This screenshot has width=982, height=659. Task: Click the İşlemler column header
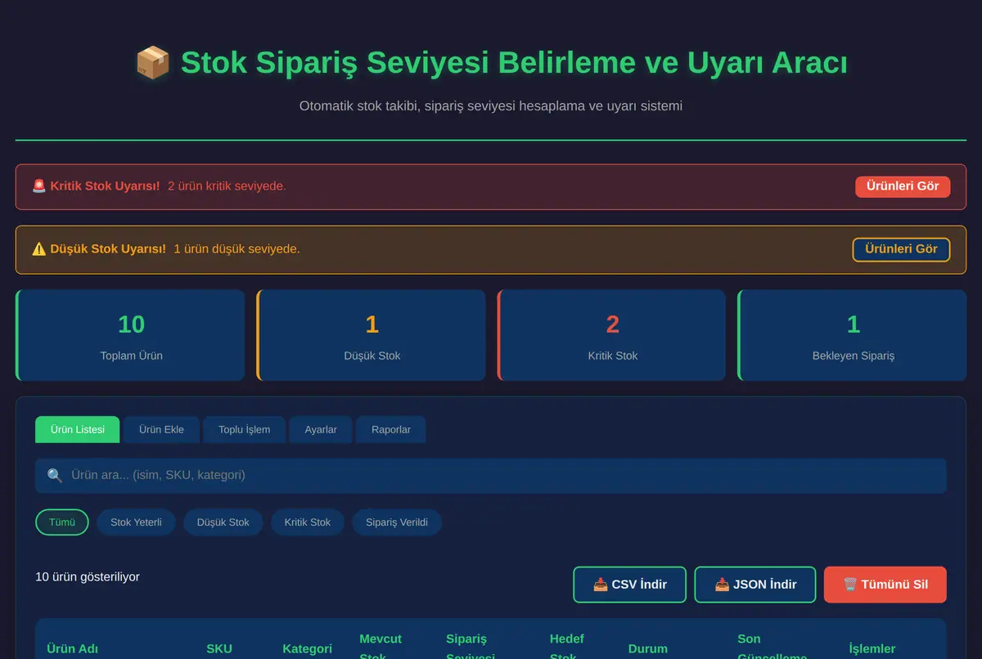(x=872, y=648)
